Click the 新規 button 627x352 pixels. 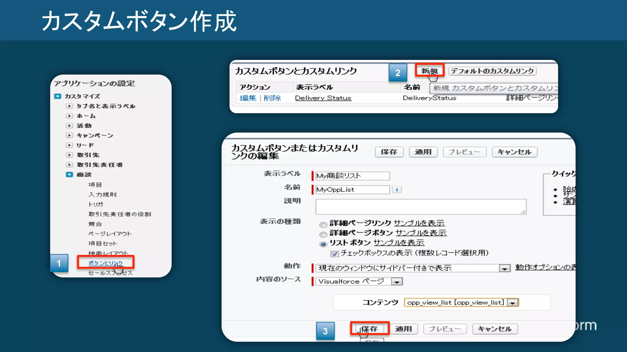point(429,71)
